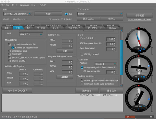Click the compass YAW gauge

(x=139, y=40)
